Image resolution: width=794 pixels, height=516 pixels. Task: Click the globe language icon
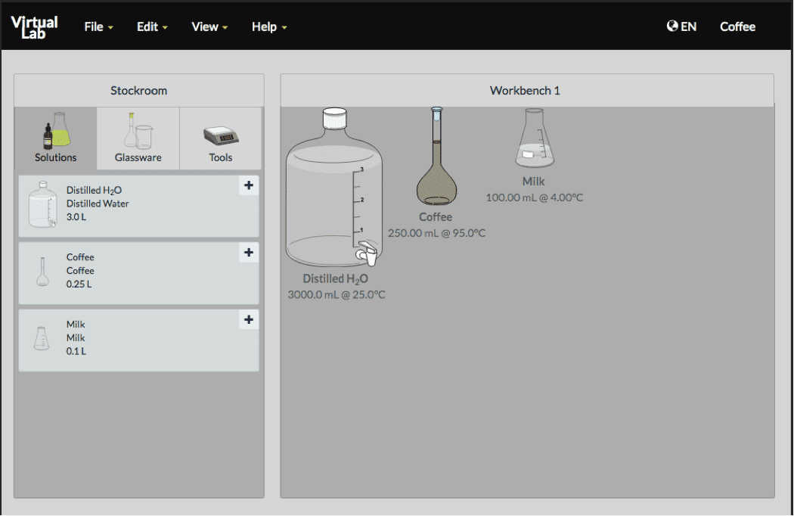(x=671, y=26)
